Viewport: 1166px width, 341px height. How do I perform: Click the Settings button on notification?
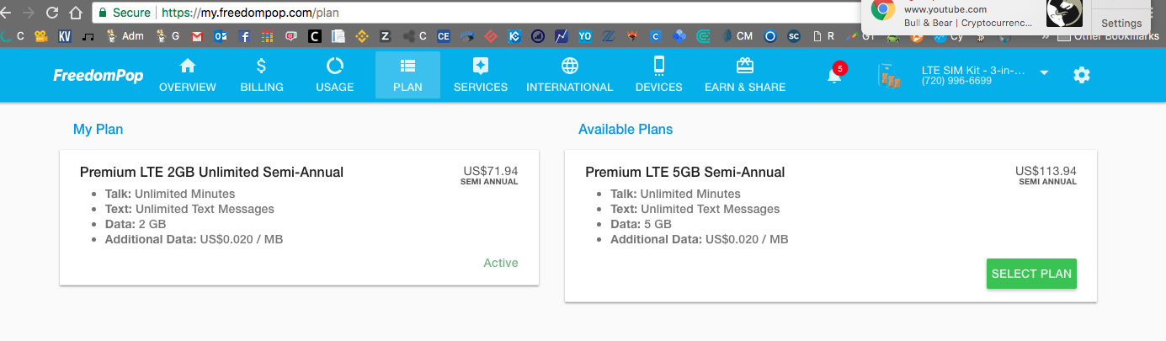1121,23
